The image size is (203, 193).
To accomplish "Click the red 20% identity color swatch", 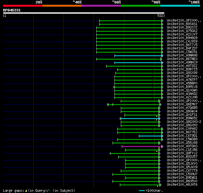I will (x=23, y=6).
